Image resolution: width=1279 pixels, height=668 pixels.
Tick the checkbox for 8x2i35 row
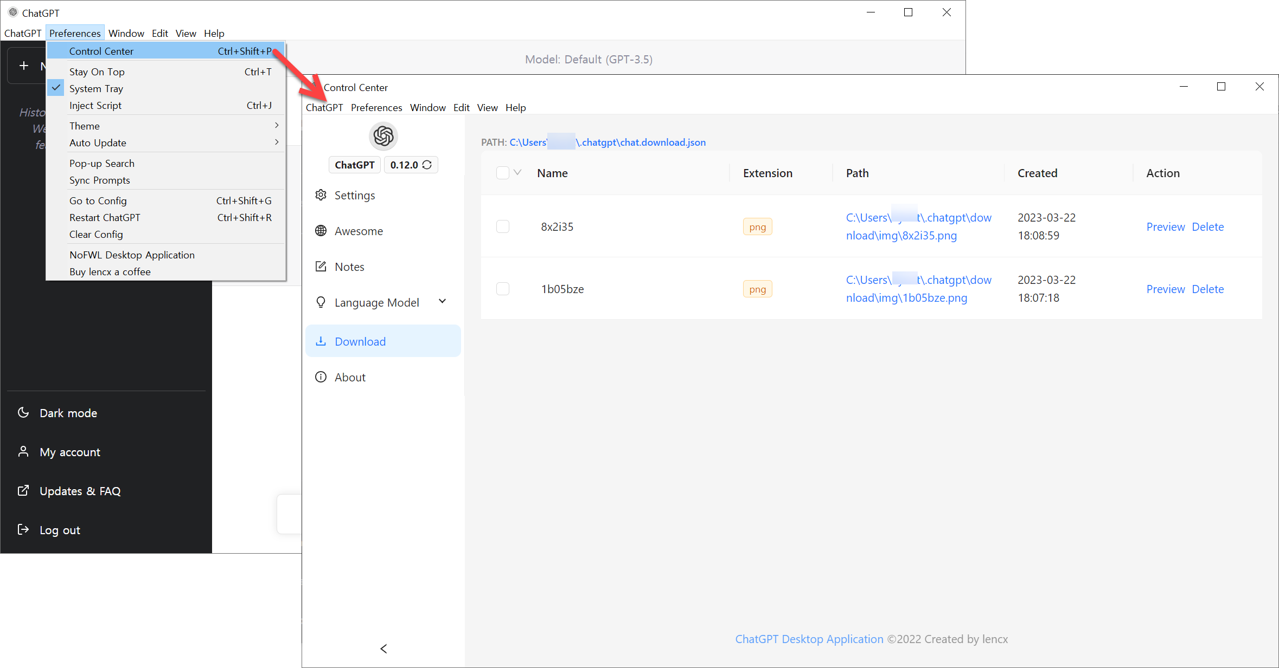[503, 226]
